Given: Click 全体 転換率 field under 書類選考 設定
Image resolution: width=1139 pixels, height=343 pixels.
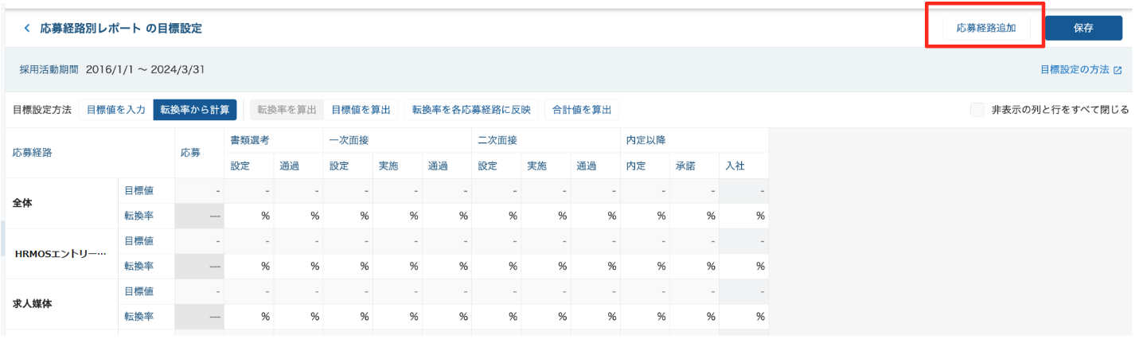Looking at the screenshot, I should (249, 216).
